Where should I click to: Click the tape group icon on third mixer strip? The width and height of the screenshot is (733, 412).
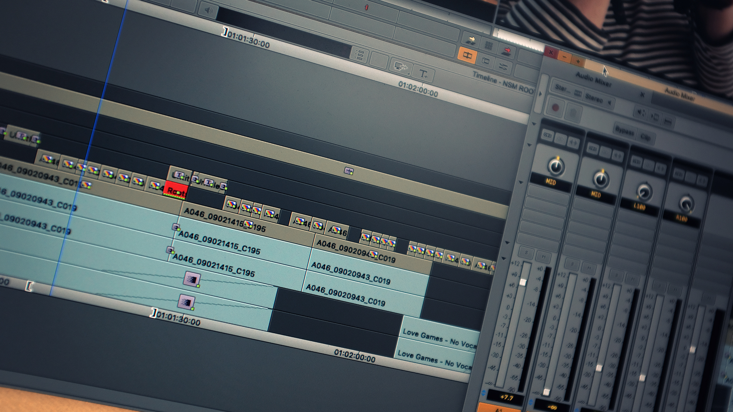[637, 161]
